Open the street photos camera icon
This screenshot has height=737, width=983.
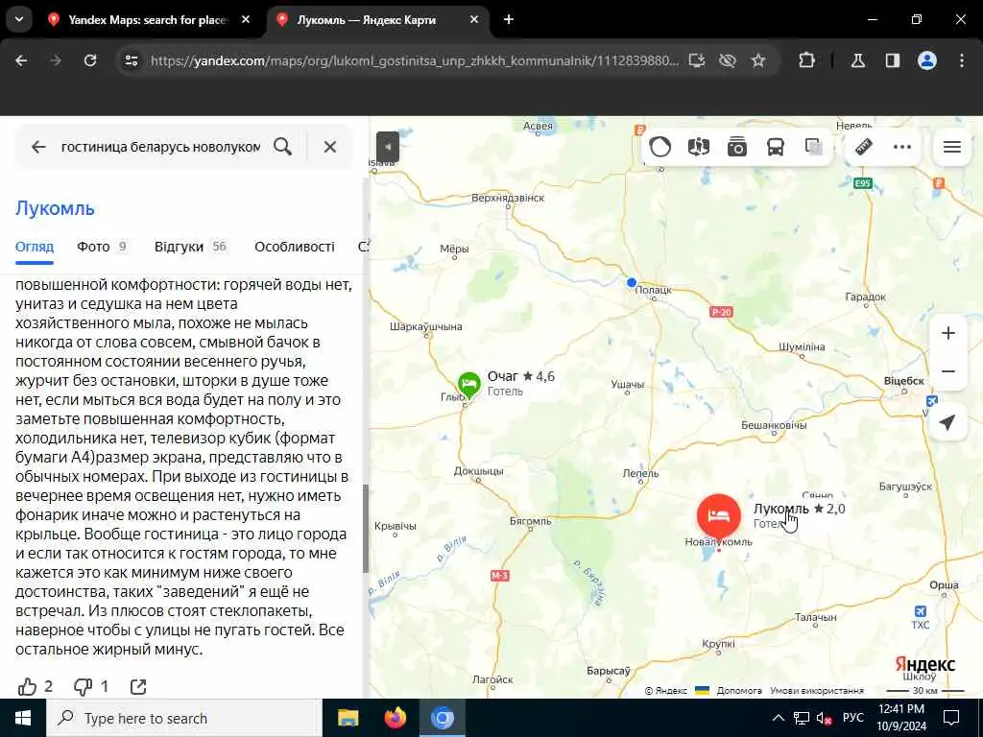tap(736, 147)
